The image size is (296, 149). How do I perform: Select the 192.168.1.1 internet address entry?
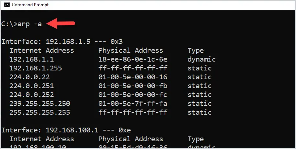[x=32, y=59]
